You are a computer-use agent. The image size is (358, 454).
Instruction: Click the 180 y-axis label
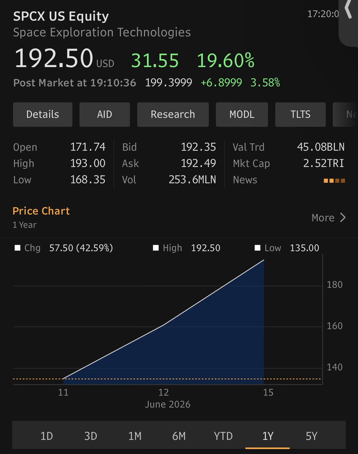pos(335,285)
